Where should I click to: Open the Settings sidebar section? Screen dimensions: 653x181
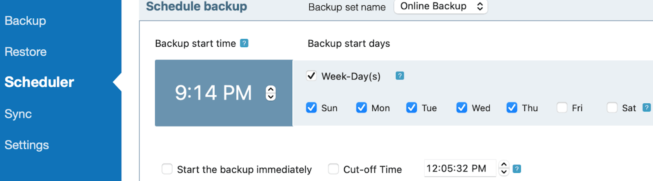(x=27, y=145)
